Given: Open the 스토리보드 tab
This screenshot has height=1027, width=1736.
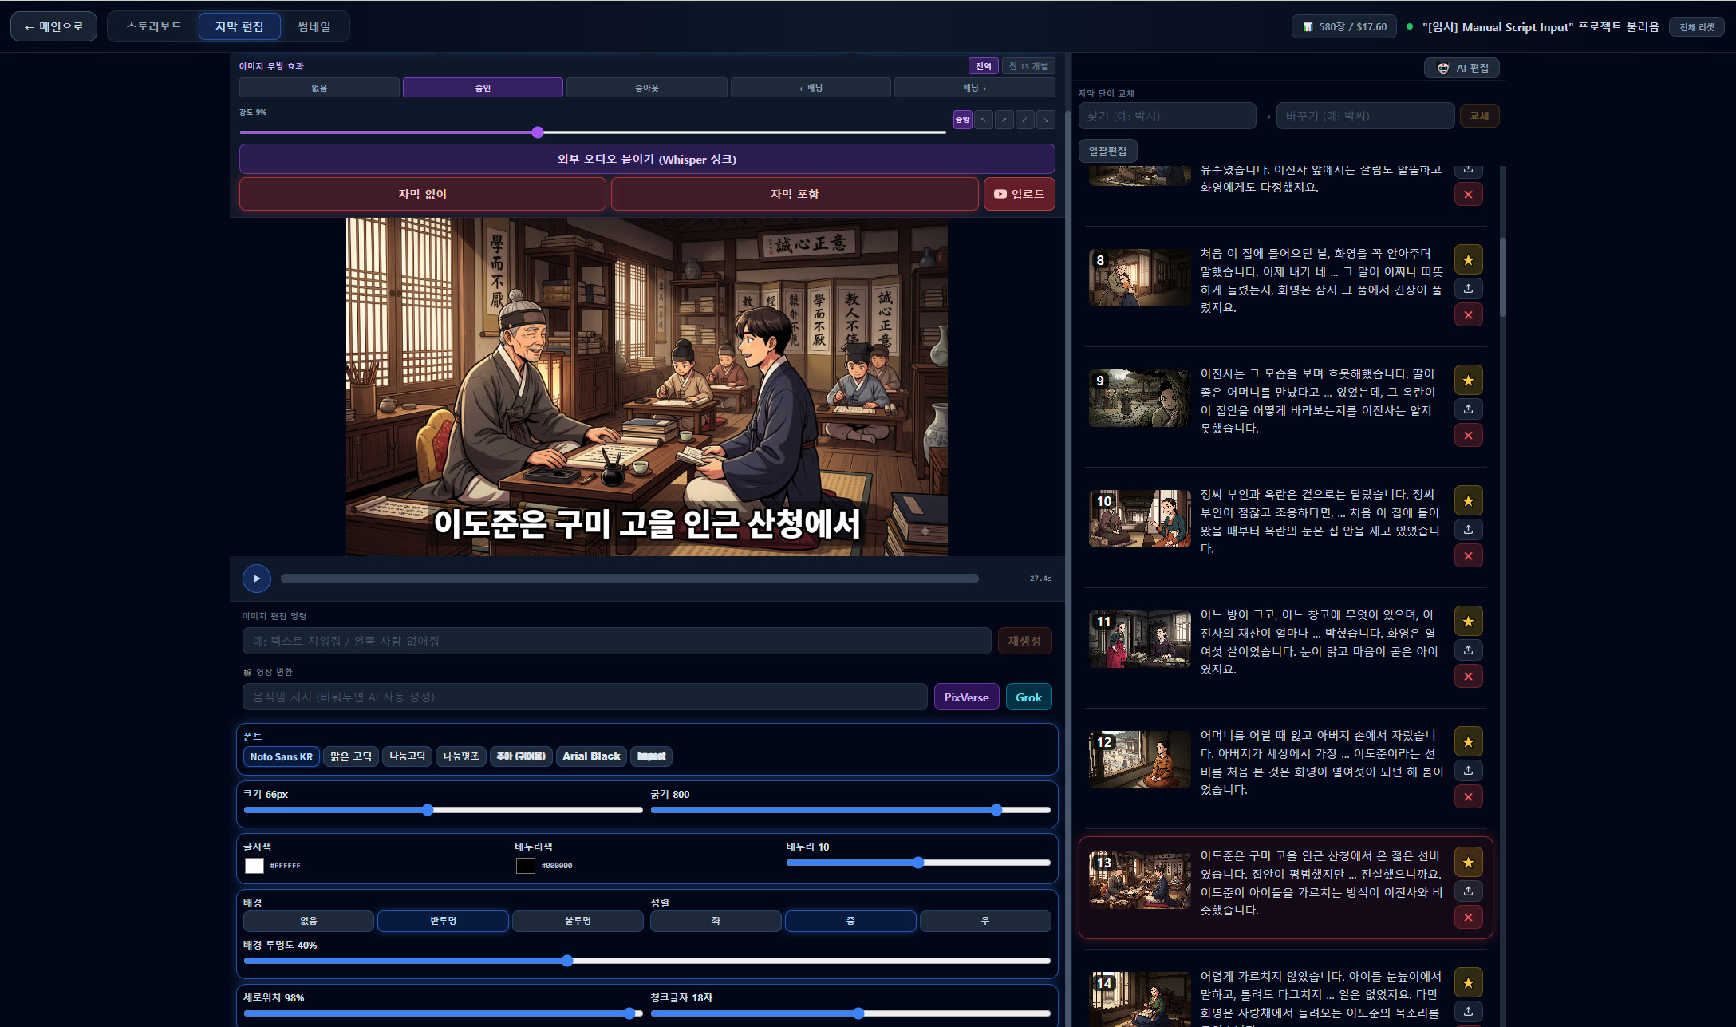Looking at the screenshot, I should (154, 26).
